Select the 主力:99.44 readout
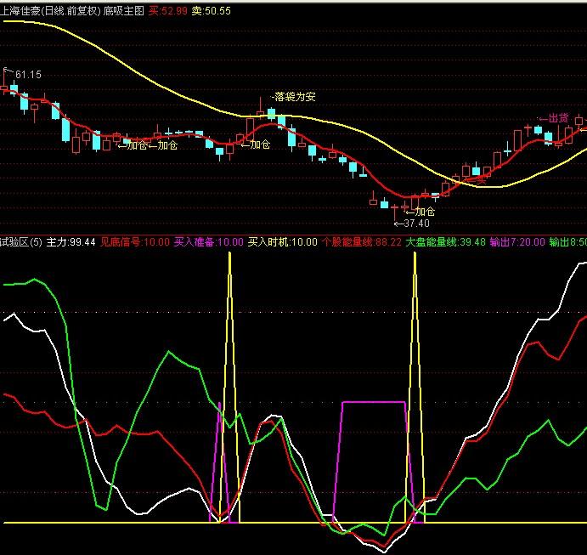The height and width of the screenshot is (555, 587). (71, 242)
